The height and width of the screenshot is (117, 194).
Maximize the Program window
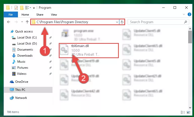click(175, 8)
